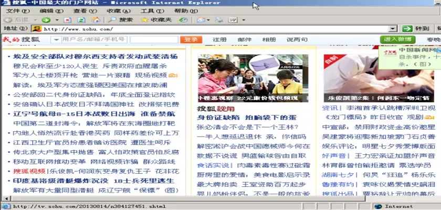Open headline 辽宁号航母8-15日本战败日出海
The height and width of the screenshot is (210, 441).
(x=74, y=114)
